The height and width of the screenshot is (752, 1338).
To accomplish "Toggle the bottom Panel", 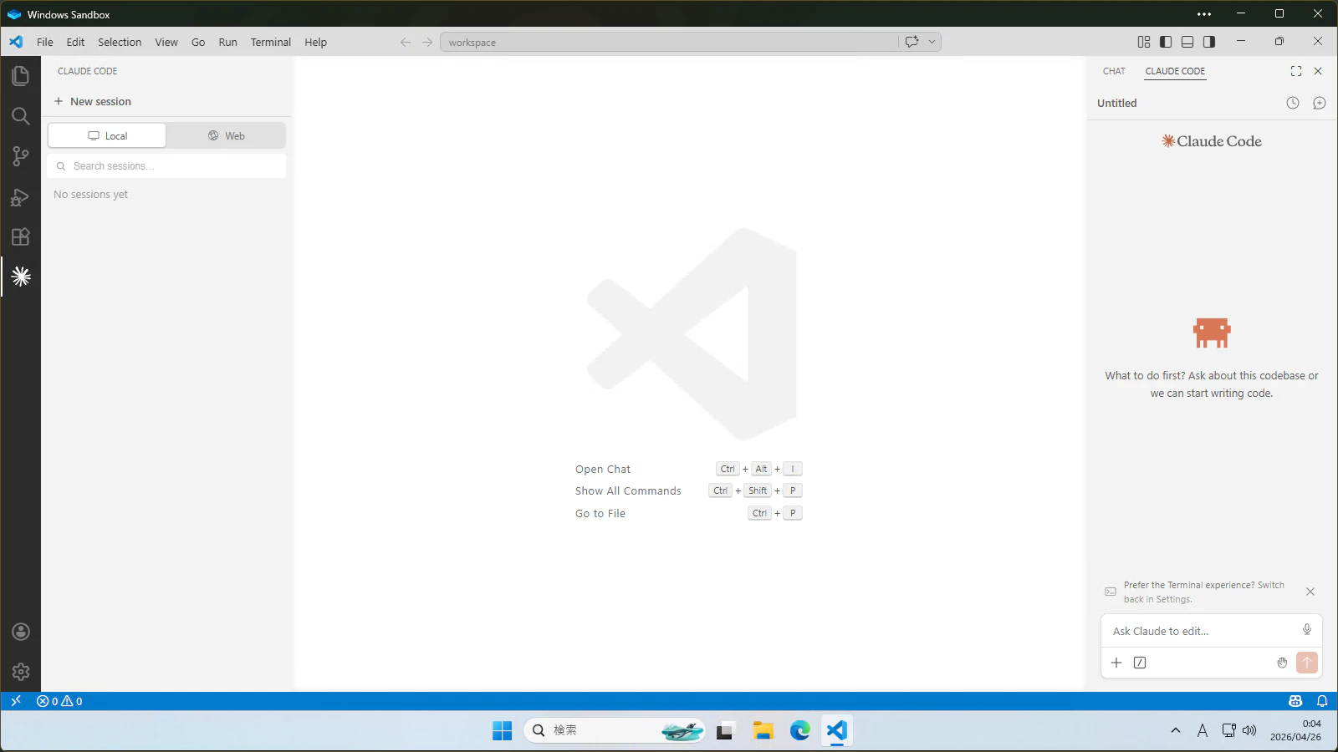I will pyautogui.click(x=1187, y=42).
